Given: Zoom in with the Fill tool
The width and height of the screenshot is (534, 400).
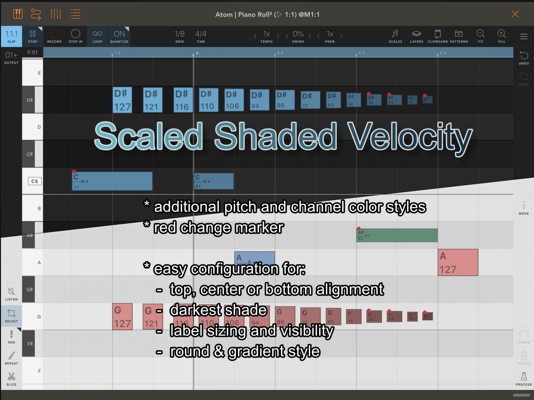Looking at the screenshot, I should pos(502,36).
